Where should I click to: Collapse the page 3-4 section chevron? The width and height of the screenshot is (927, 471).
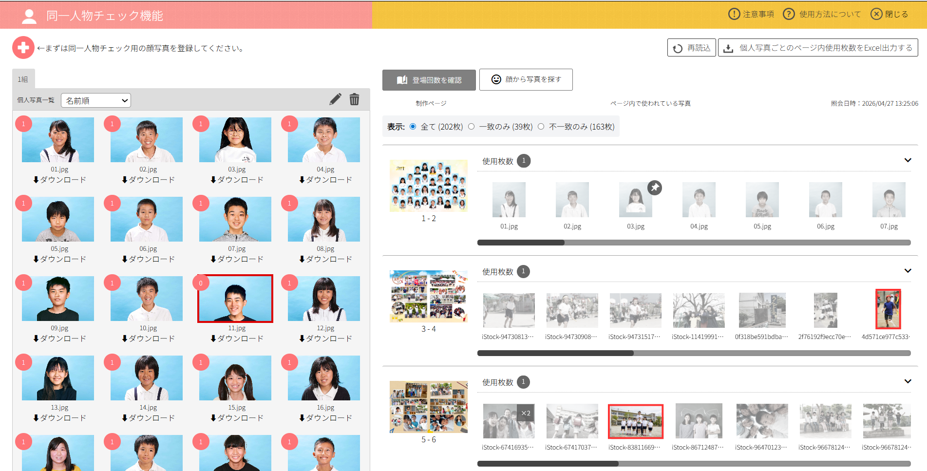click(x=908, y=271)
